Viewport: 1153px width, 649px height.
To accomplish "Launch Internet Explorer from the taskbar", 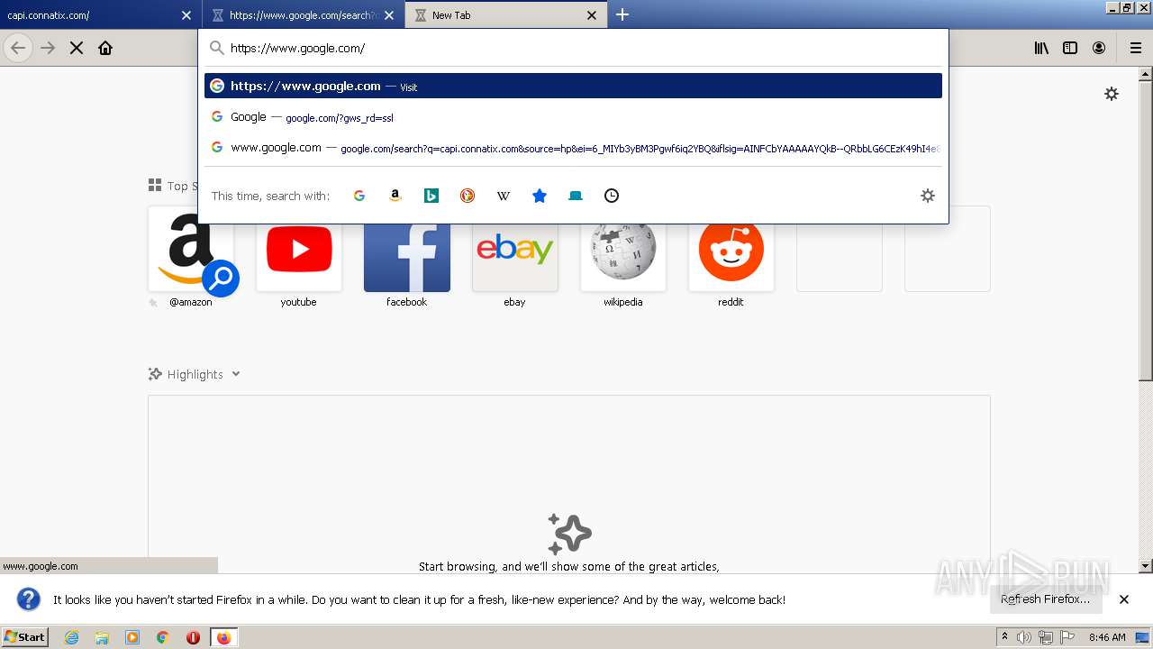I will click(71, 637).
